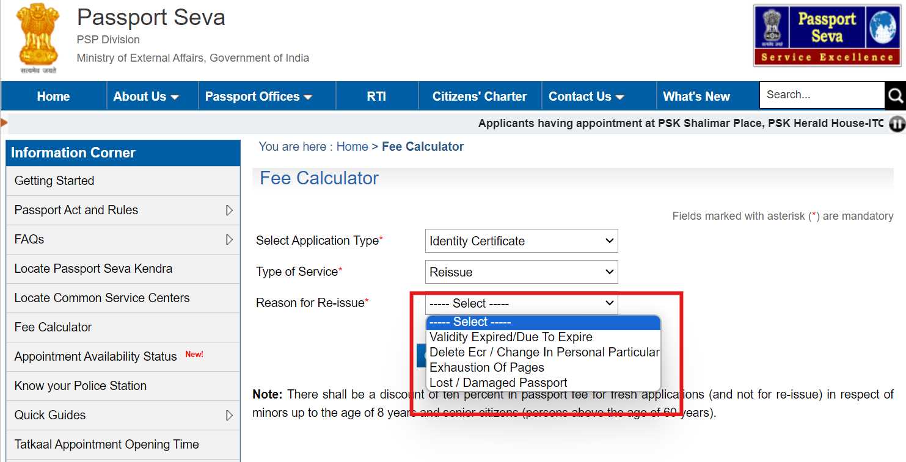
Task: Choose Validity Expired/Due To Expire option
Action: click(x=543, y=337)
